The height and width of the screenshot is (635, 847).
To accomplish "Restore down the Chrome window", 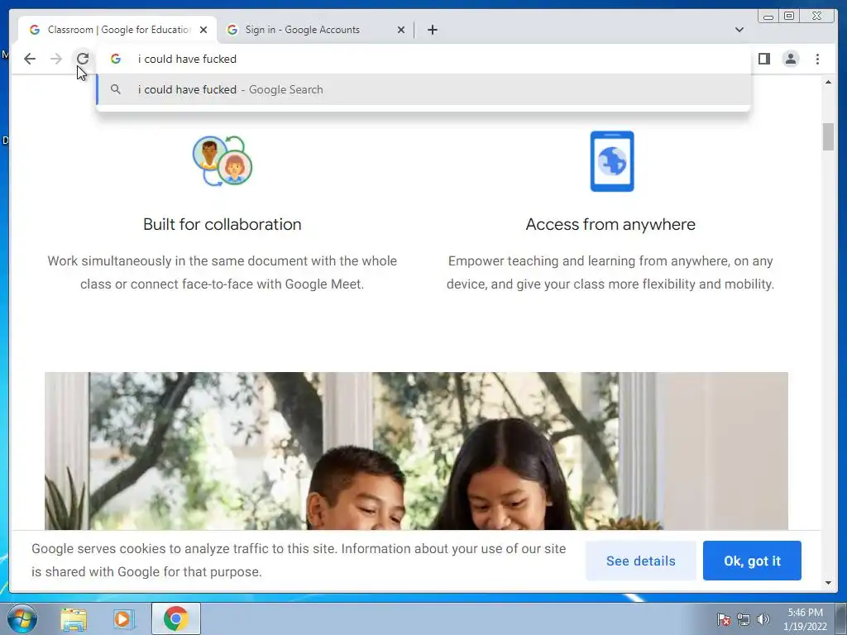I will point(788,17).
